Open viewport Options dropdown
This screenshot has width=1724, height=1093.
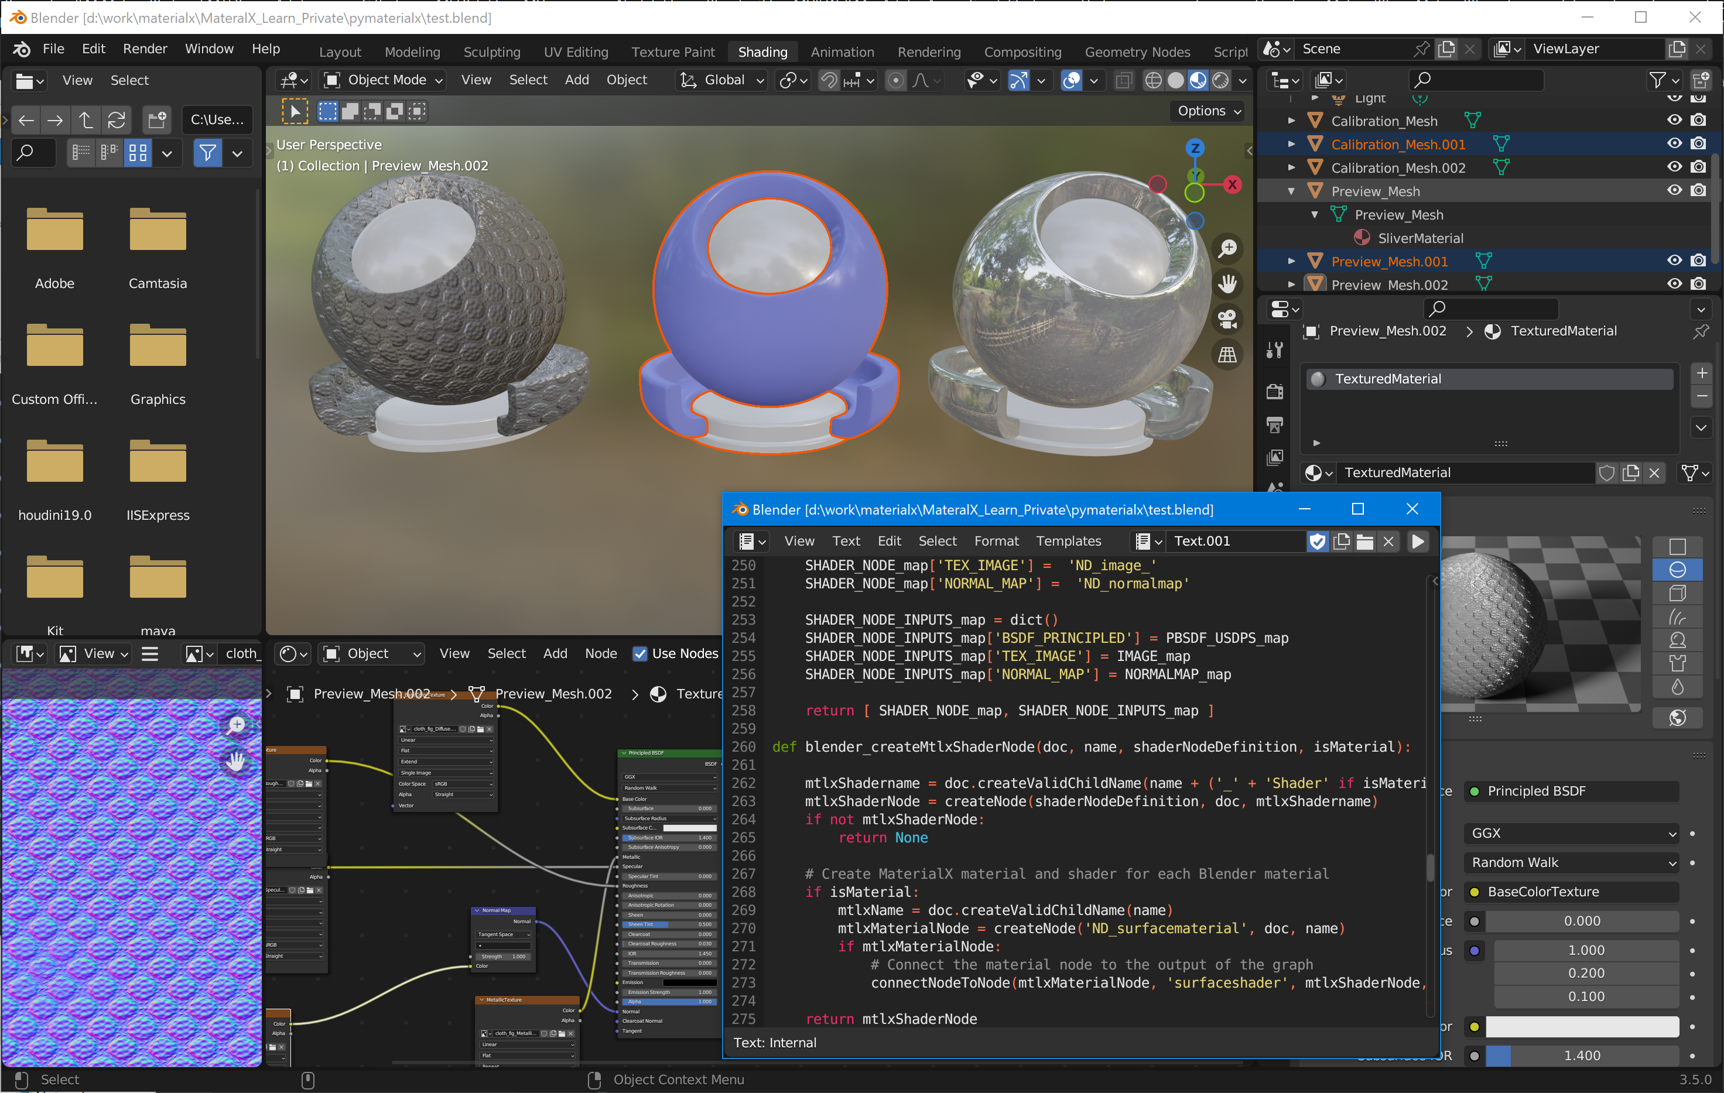coord(1209,111)
